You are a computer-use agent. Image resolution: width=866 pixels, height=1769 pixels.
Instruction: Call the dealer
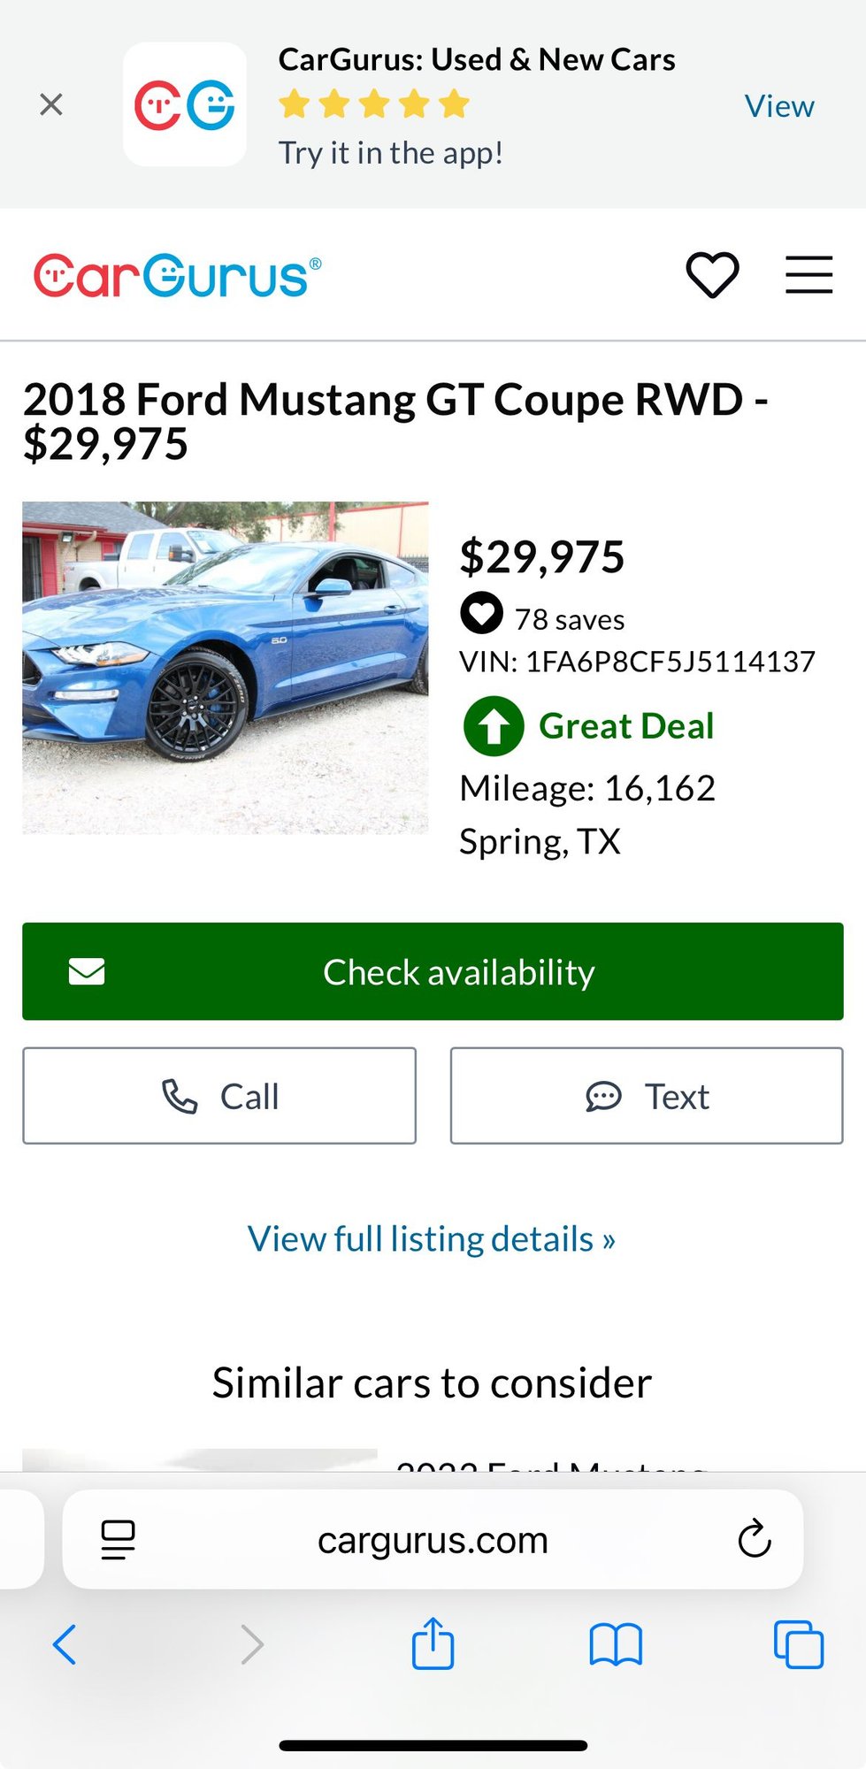(x=219, y=1096)
